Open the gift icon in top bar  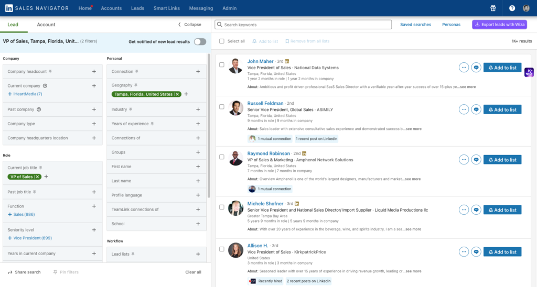click(493, 8)
